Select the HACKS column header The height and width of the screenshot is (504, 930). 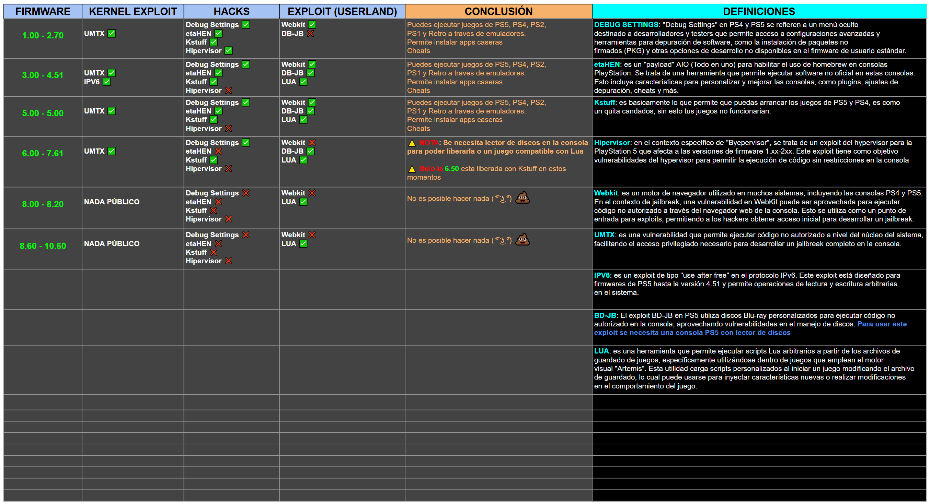pyautogui.click(x=231, y=11)
